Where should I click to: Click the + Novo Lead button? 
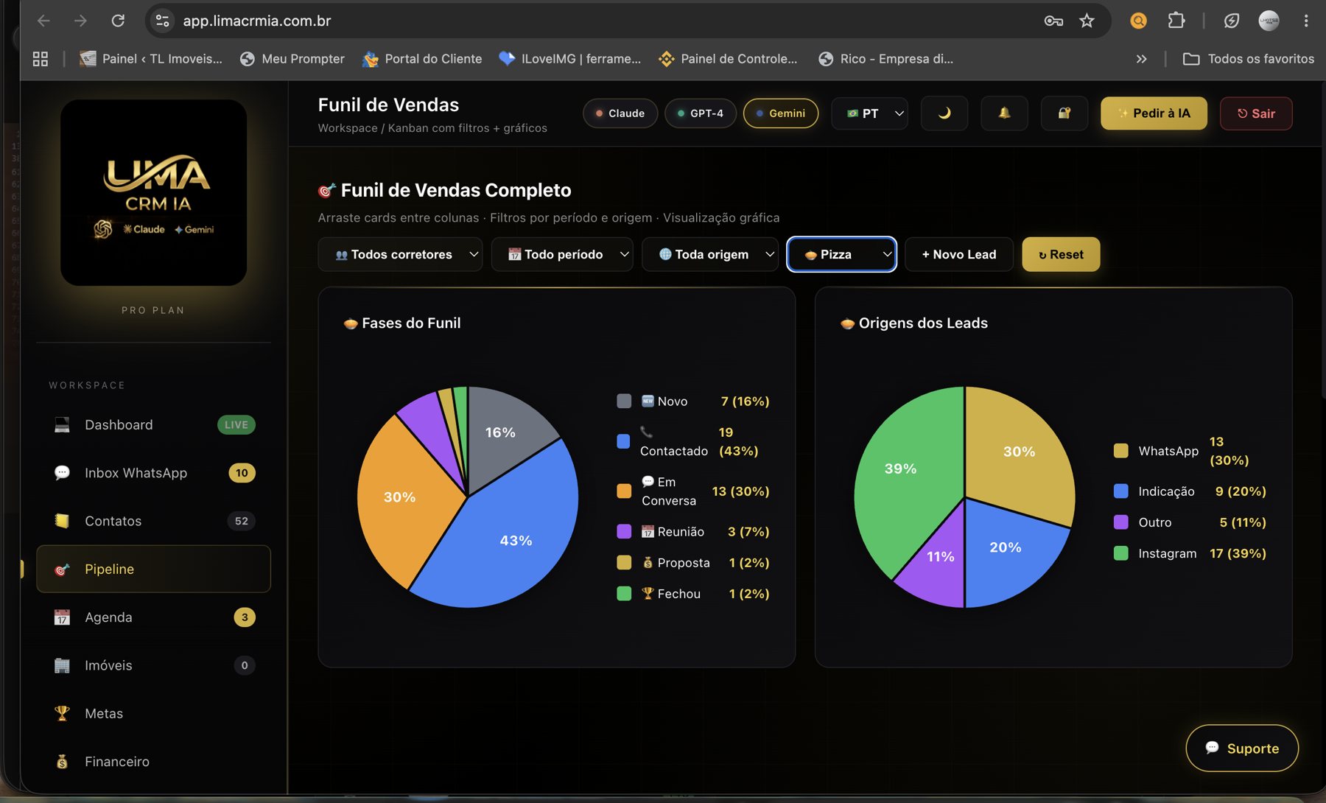959,254
